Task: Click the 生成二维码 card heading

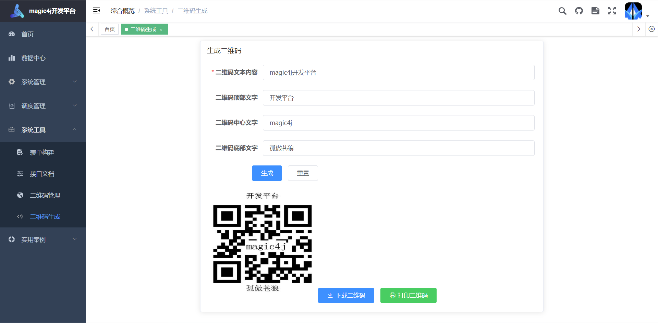Action: coord(224,51)
